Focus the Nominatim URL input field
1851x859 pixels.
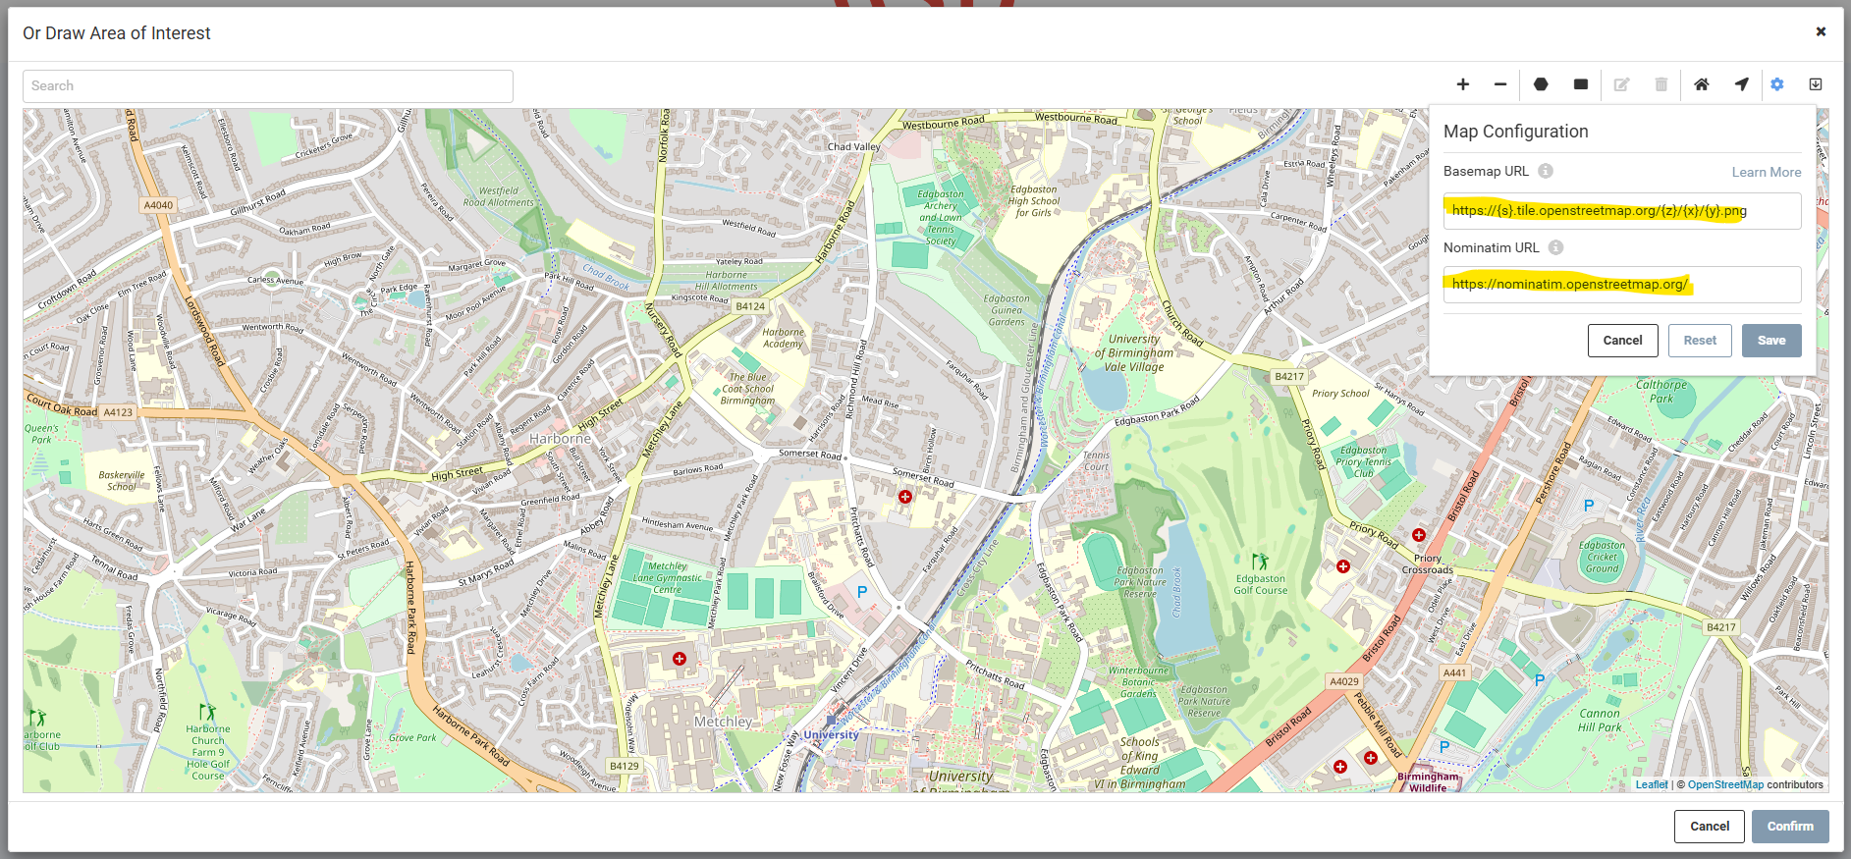(1622, 285)
